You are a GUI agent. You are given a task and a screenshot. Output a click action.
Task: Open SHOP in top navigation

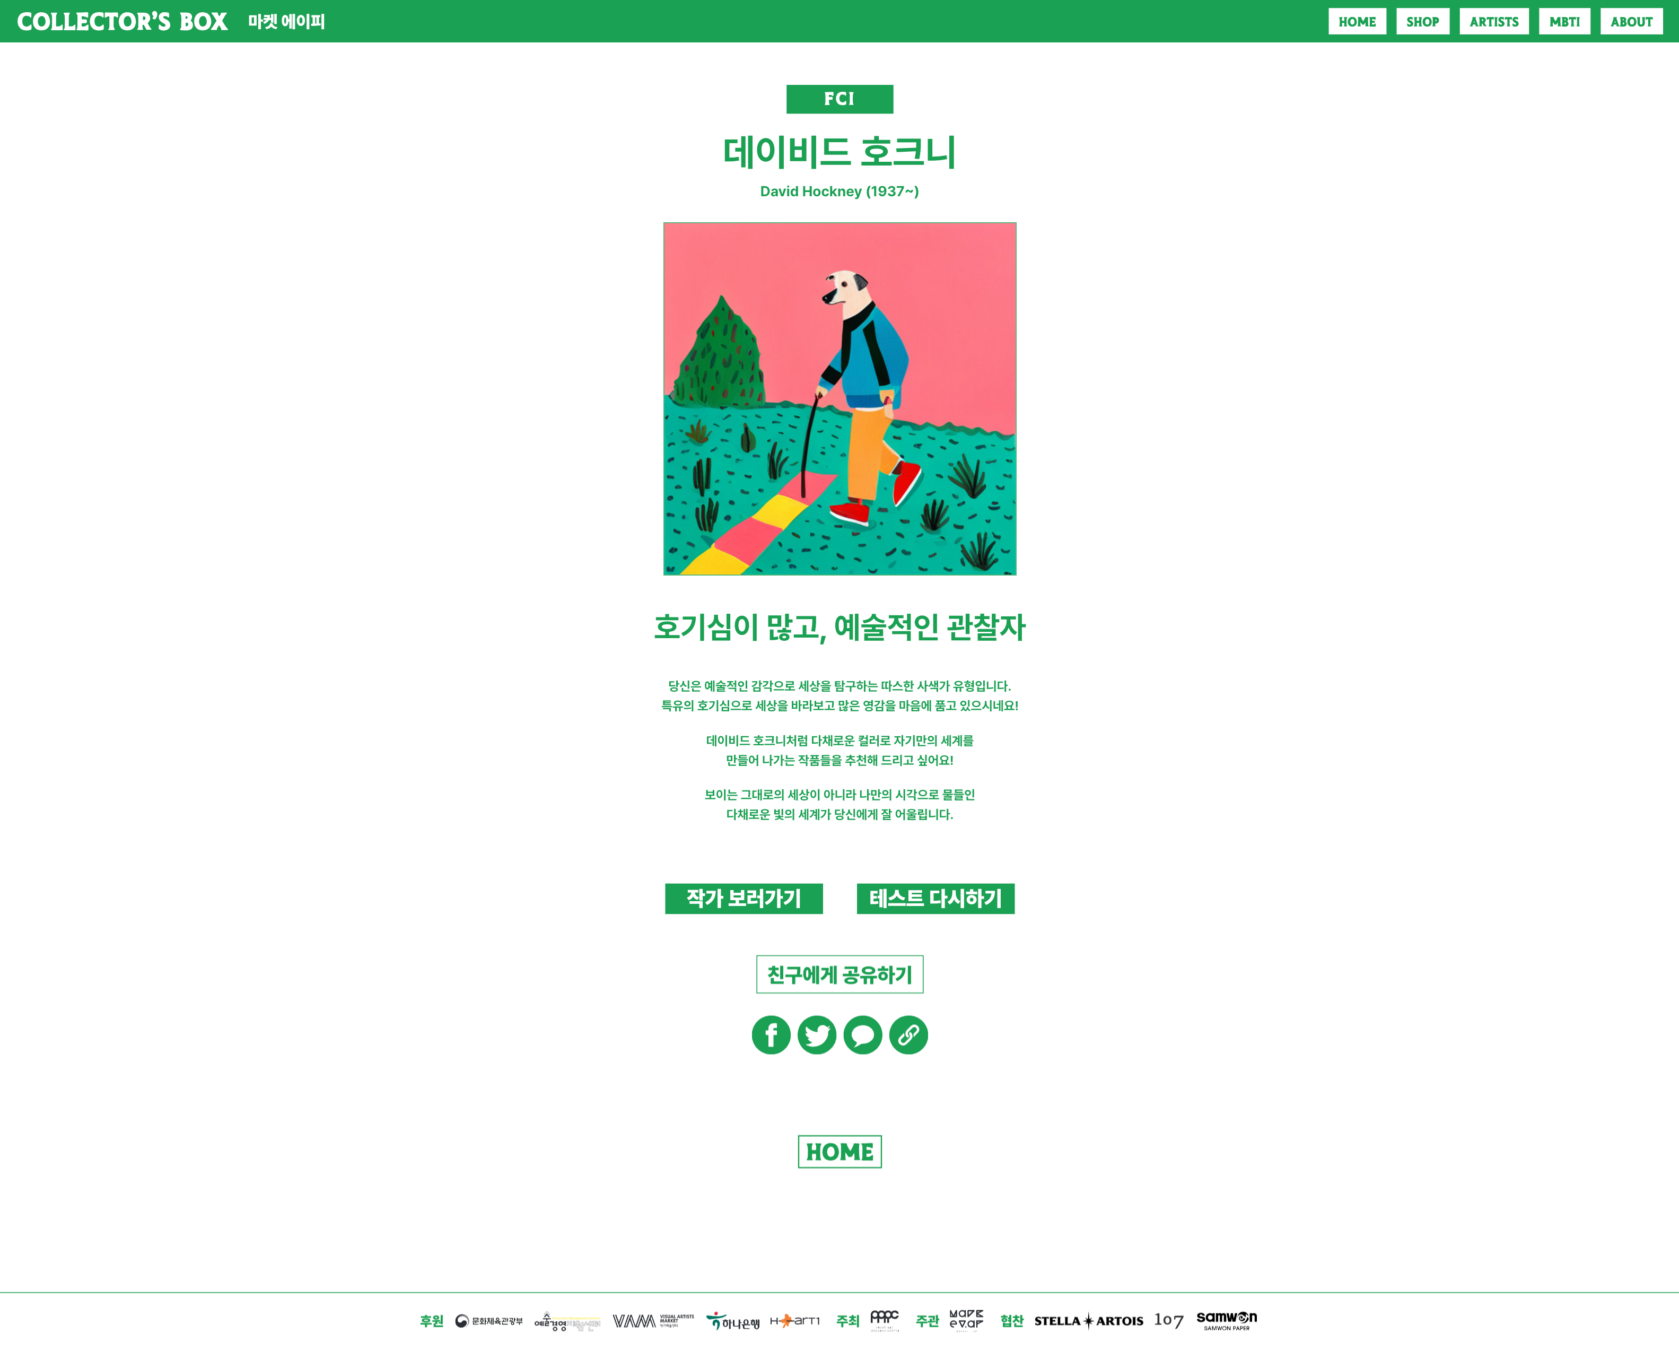pyautogui.click(x=1423, y=22)
